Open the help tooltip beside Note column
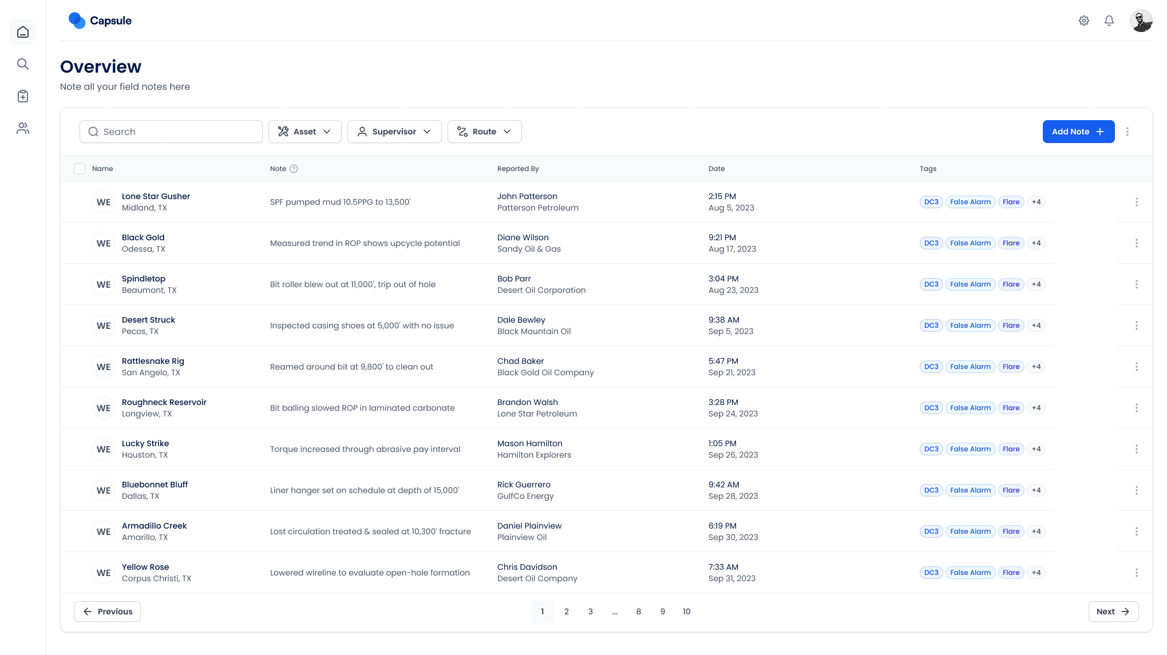 [294, 169]
